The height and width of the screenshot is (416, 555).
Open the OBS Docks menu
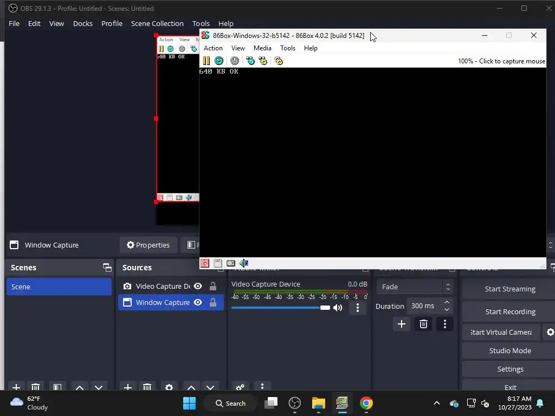click(83, 23)
